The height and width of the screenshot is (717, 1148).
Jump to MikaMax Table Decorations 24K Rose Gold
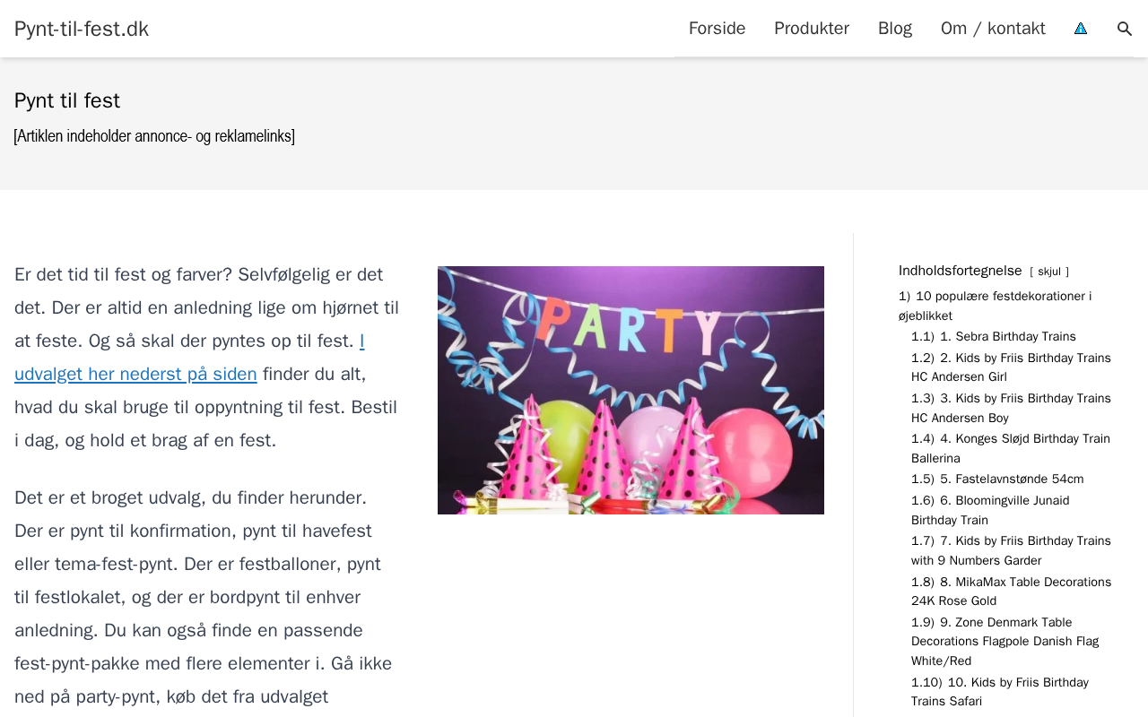pos(1011,592)
